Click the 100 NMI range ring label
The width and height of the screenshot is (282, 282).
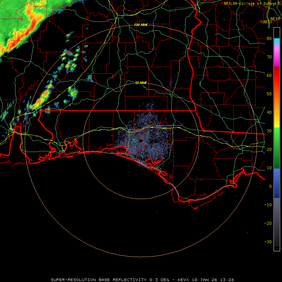pos(141,25)
